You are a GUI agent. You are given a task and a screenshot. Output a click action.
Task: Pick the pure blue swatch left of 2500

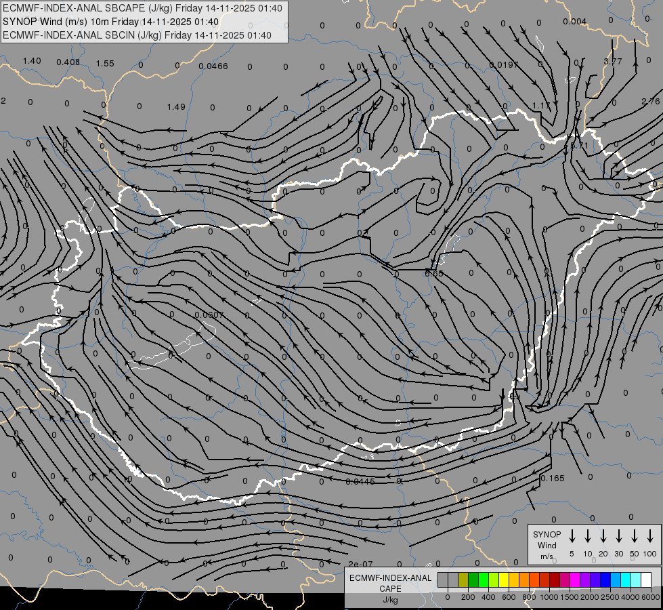[605, 579]
